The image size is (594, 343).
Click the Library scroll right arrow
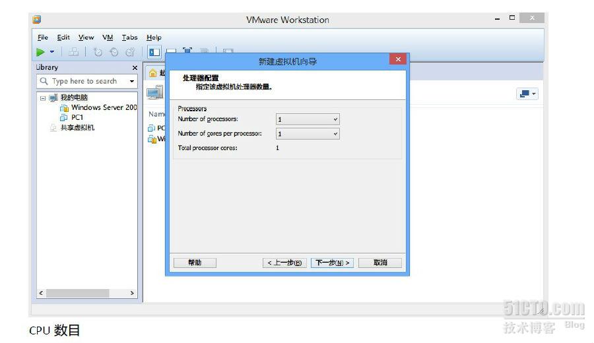(132, 293)
